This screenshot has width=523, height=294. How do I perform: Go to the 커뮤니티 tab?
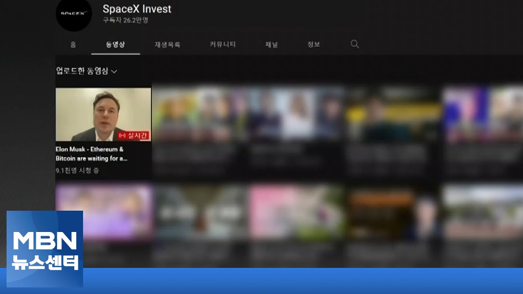[223, 45]
